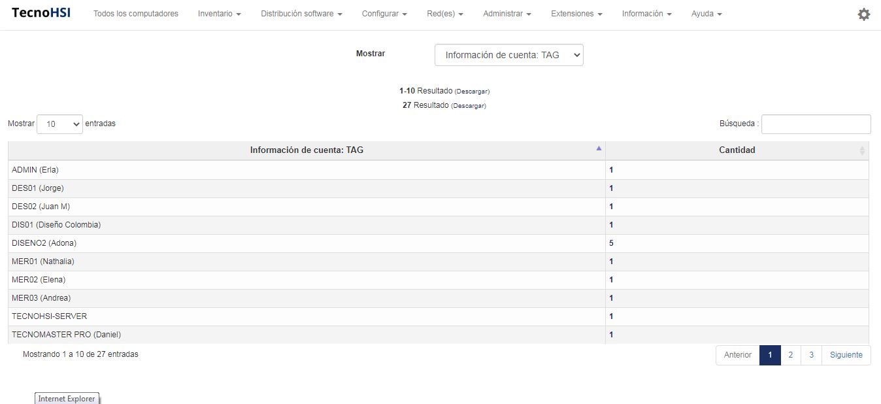Jump to page 3 of results
The image size is (881, 404).
(x=811, y=355)
